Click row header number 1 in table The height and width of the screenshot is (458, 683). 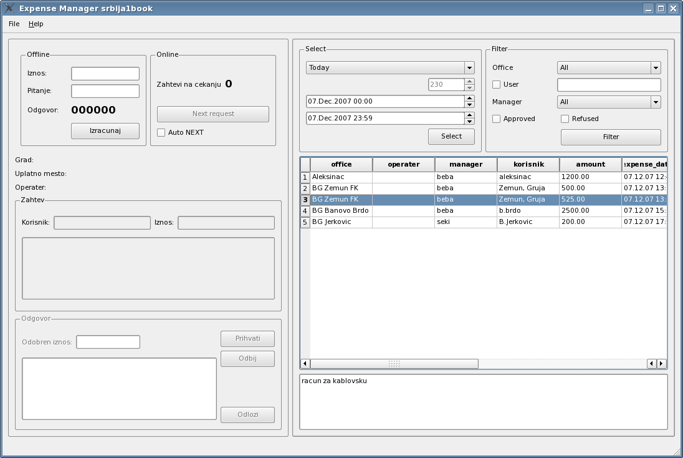pyautogui.click(x=305, y=177)
